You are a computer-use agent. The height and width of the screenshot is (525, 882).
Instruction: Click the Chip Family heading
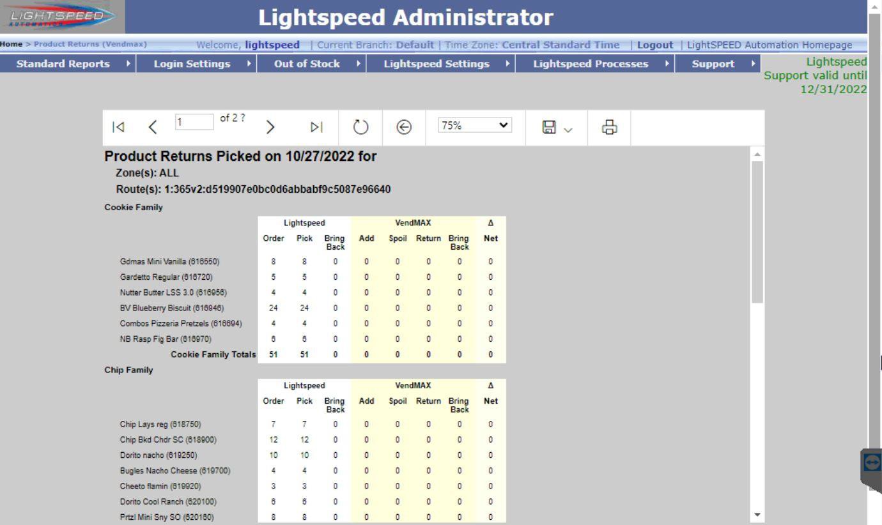tap(129, 370)
